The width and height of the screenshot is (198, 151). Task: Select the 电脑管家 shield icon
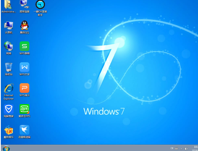point(9,109)
